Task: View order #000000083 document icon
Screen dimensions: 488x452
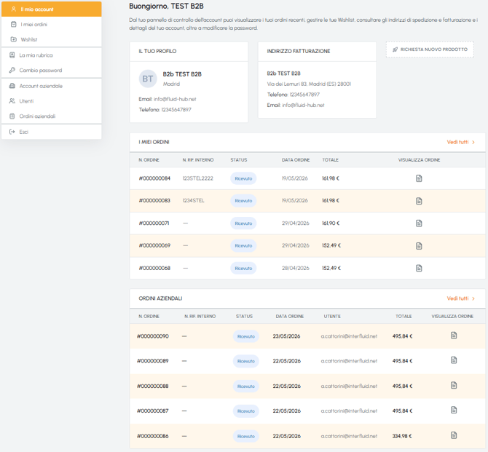Action: click(x=419, y=201)
